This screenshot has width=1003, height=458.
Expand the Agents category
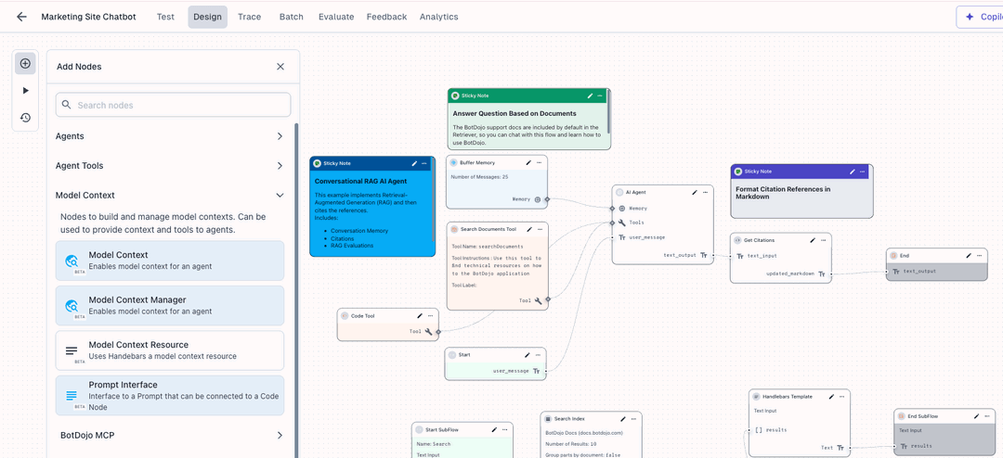click(x=170, y=136)
